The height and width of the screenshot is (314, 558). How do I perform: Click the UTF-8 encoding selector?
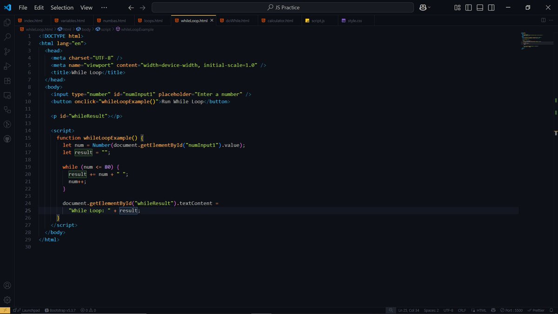(x=448, y=310)
